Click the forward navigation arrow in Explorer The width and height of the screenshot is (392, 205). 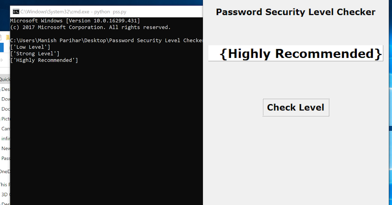tap(2, 60)
